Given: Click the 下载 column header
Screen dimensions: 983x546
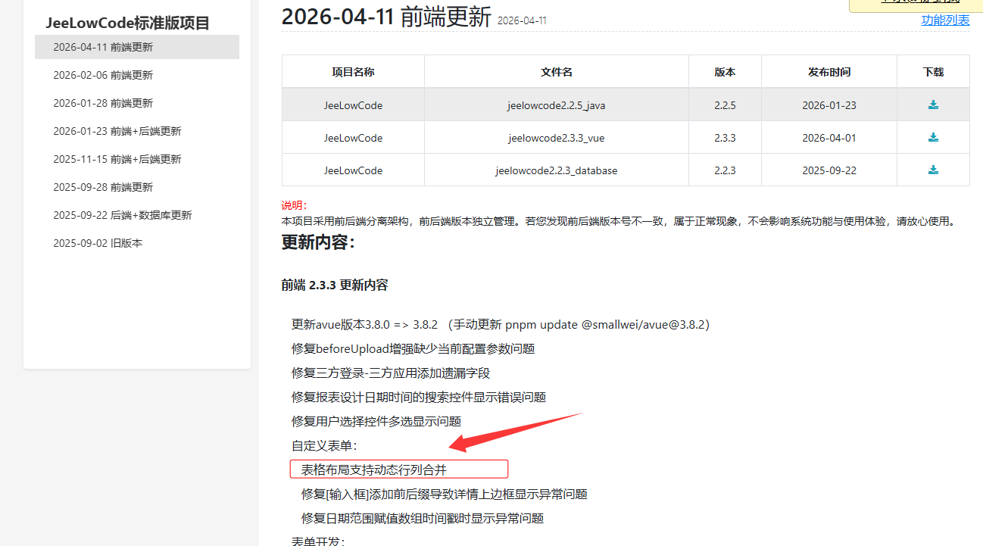Looking at the screenshot, I should (933, 72).
